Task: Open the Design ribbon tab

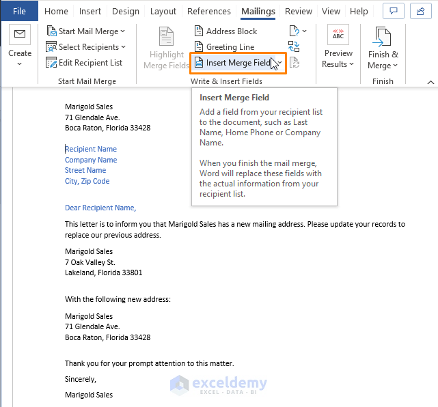Action: tap(126, 11)
